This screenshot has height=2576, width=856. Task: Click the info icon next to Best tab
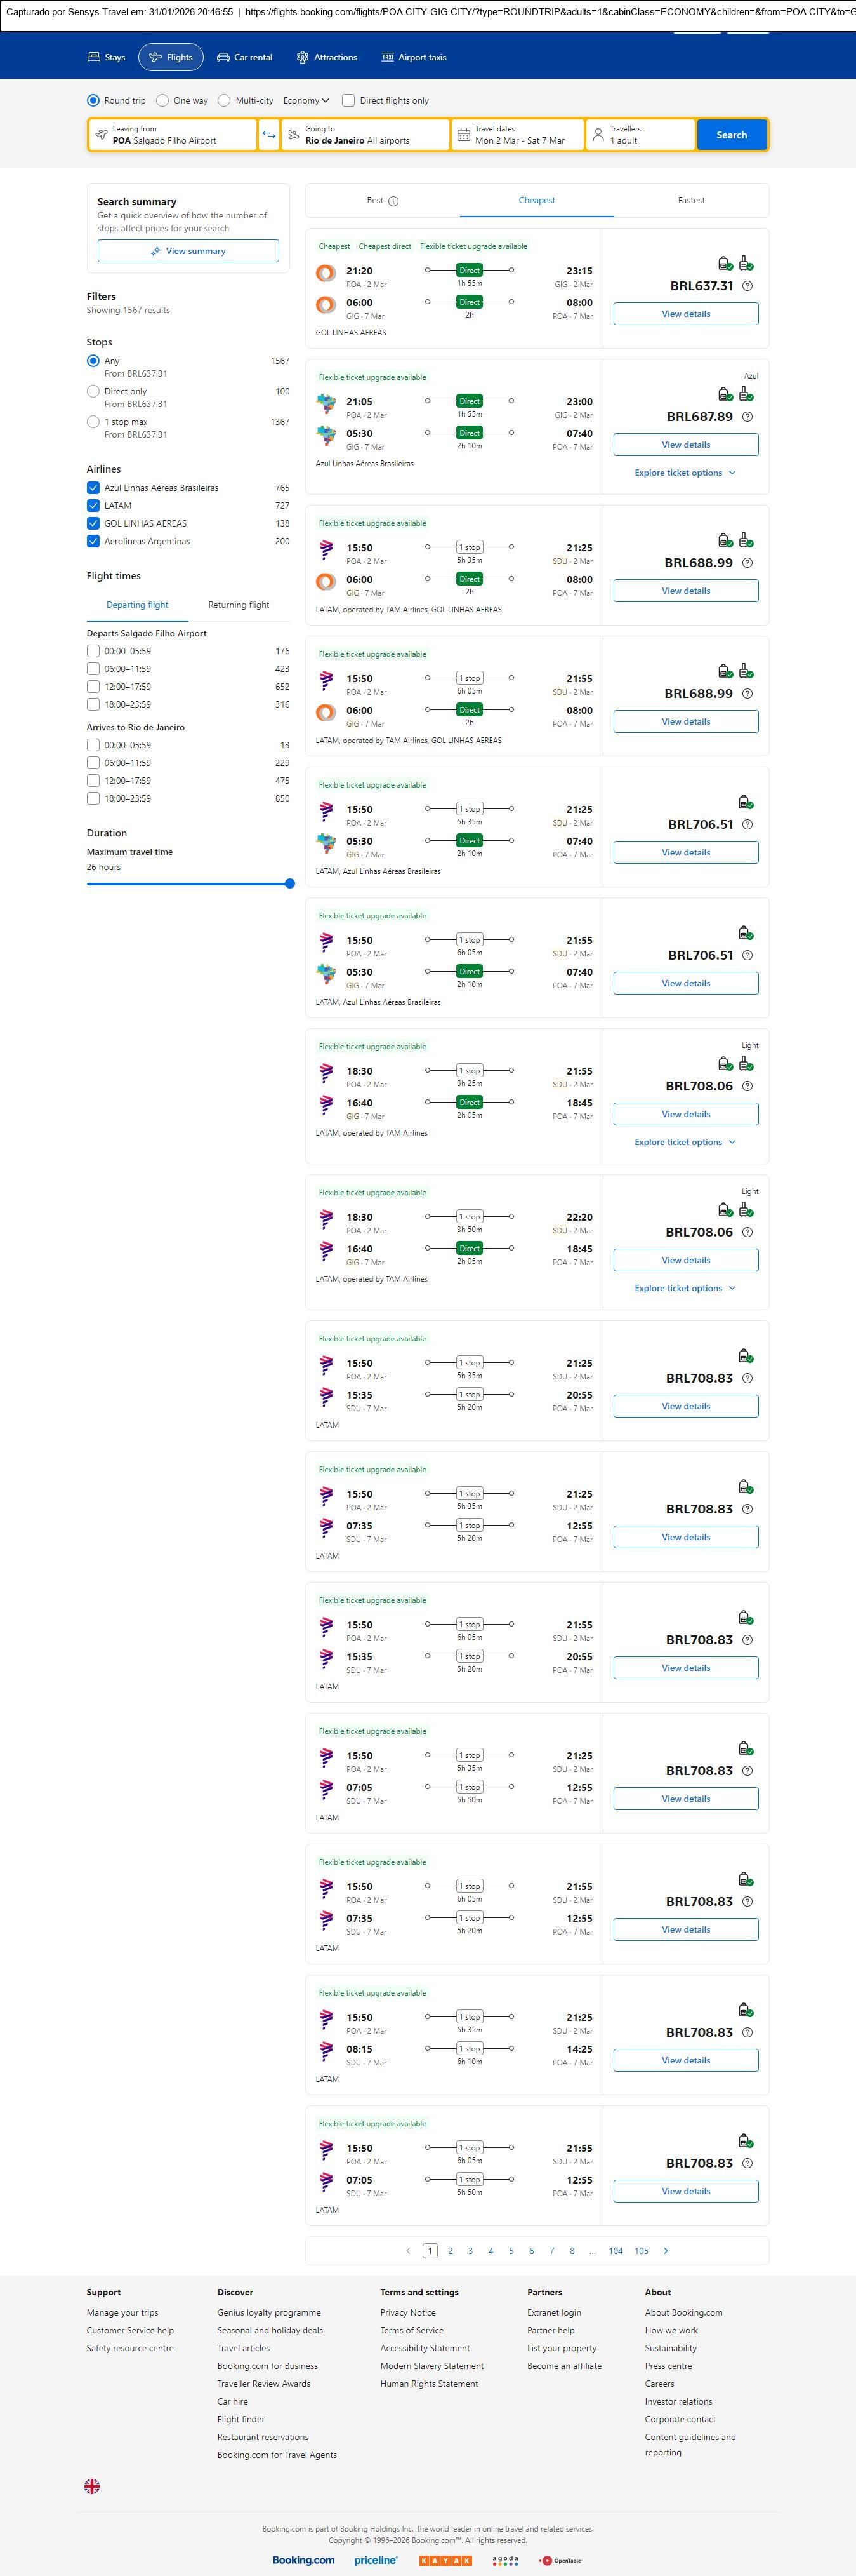393,201
